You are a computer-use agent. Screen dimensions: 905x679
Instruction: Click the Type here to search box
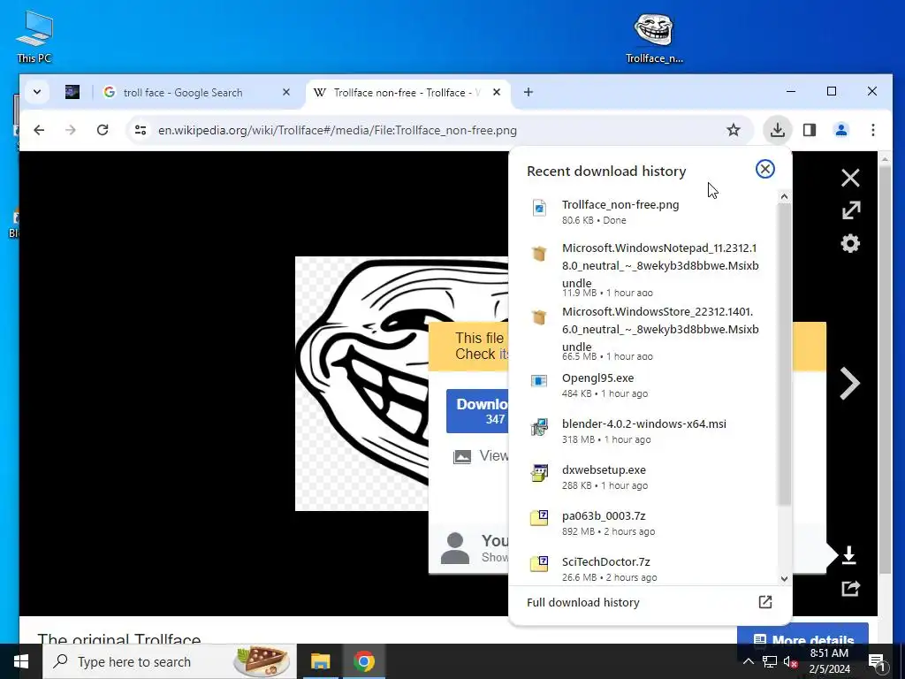coord(170,661)
